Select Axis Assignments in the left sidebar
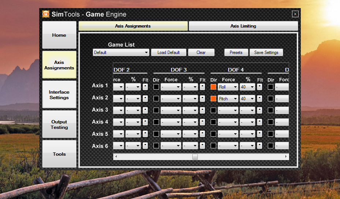 click(59, 65)
